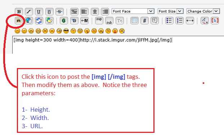
Task: Apply subscript with the sub button
Action: (109, 21)
